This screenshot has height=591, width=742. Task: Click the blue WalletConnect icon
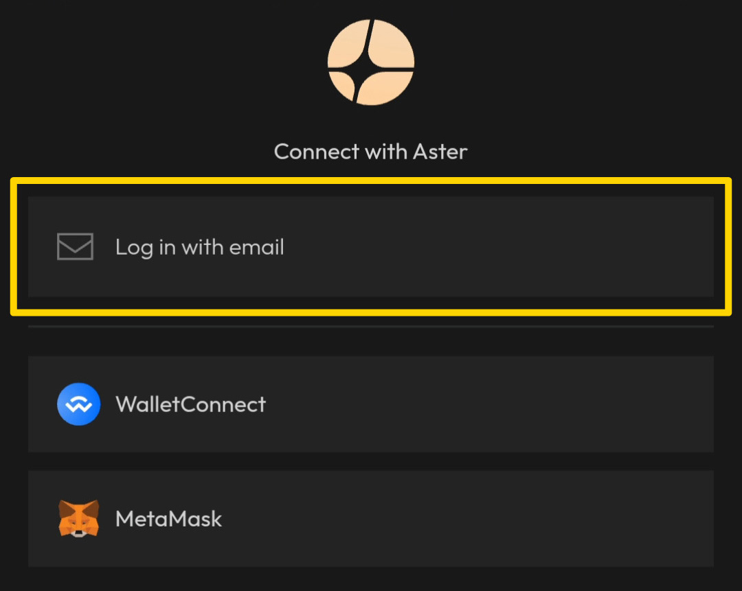pos(78,404)
